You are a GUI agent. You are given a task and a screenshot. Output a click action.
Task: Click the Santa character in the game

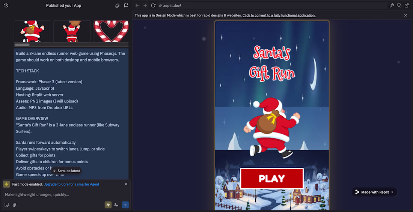272,128
